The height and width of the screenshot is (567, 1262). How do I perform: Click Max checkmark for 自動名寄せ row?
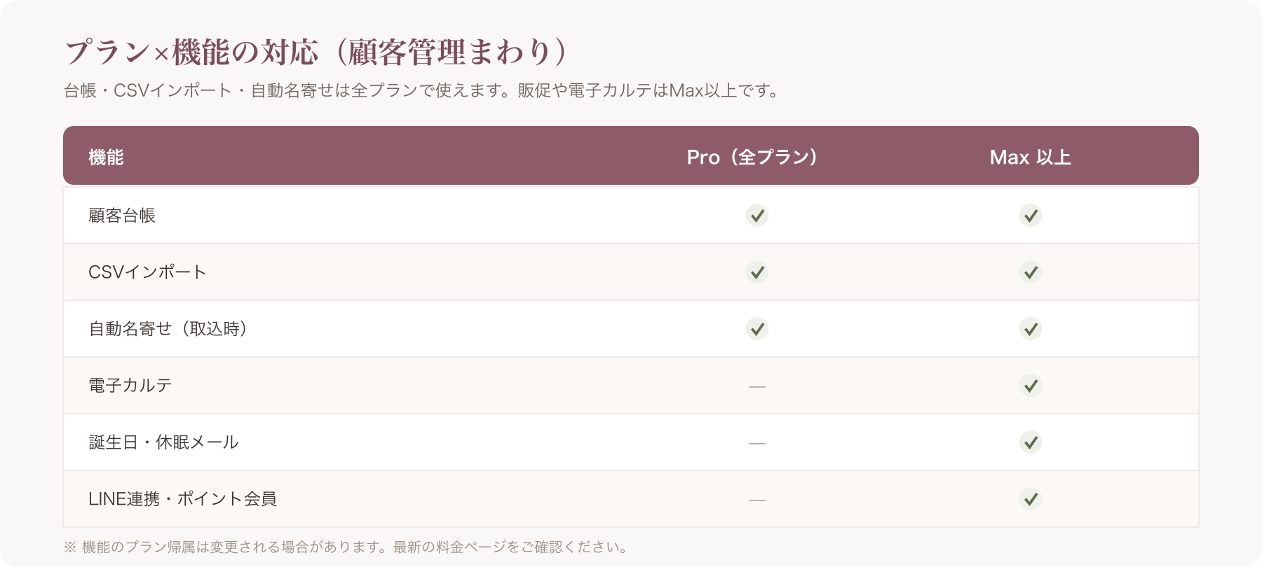click(x=1031, y=329)
